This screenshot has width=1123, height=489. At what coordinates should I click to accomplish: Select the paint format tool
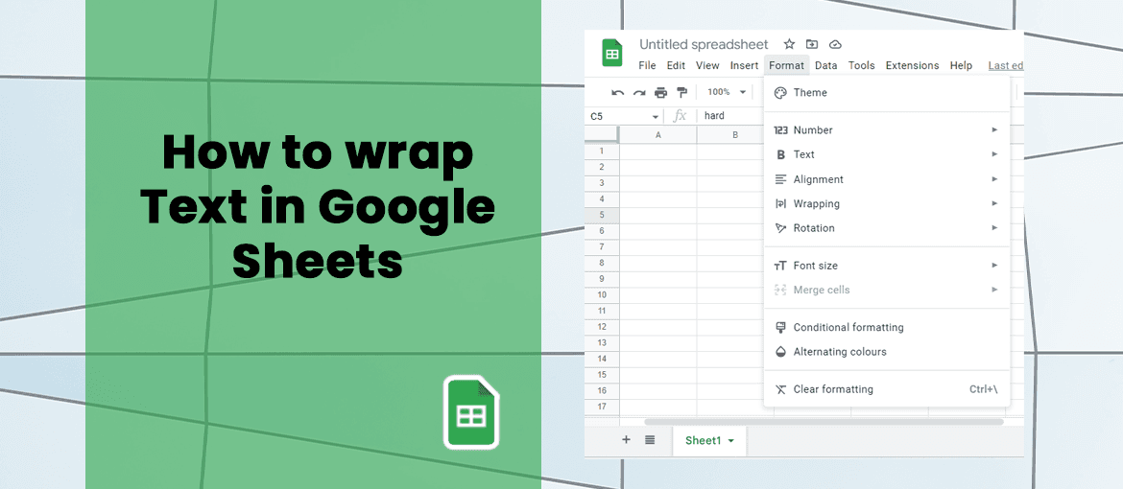coord(681,92)
